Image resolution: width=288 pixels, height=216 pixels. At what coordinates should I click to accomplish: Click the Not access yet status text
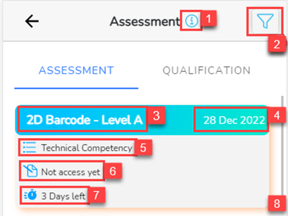point(71,172)
